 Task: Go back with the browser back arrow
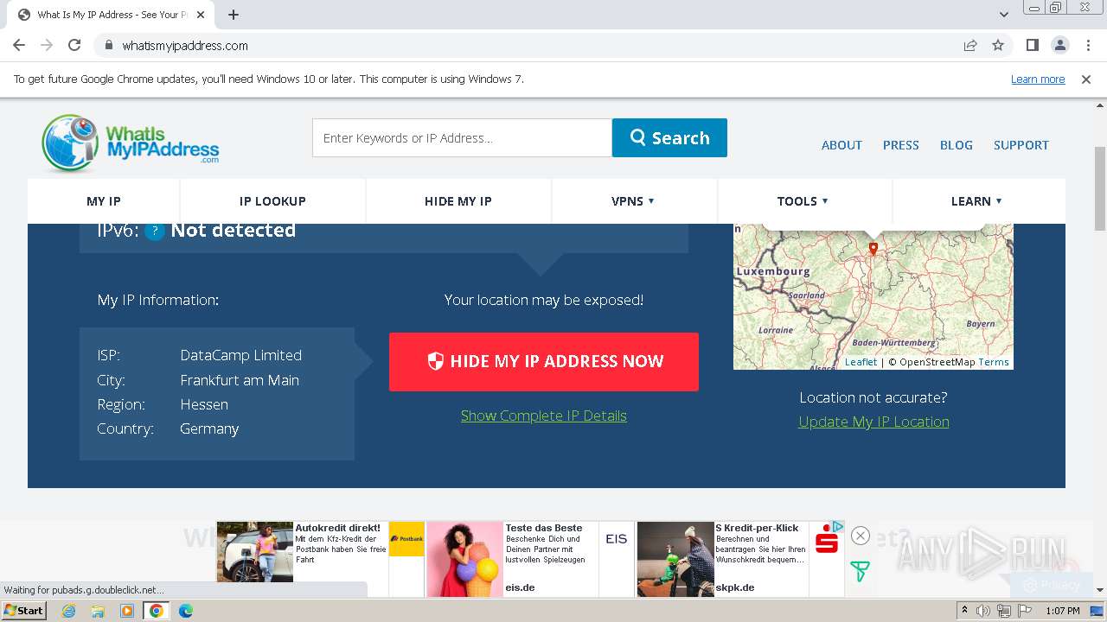(19, 45)
